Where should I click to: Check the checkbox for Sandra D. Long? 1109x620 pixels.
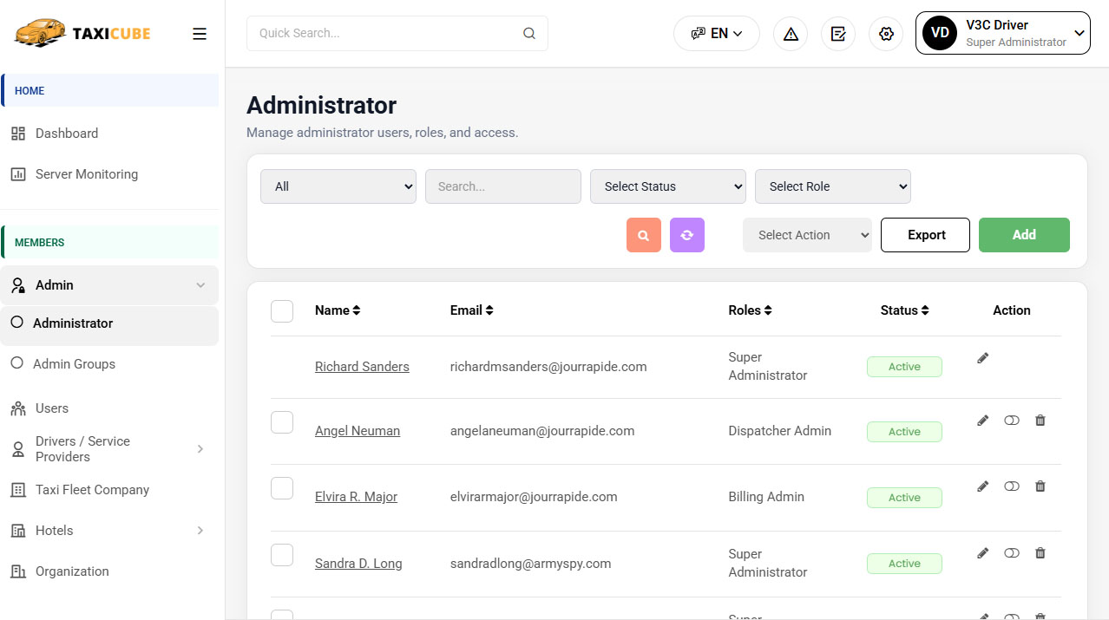click(282, 555)
